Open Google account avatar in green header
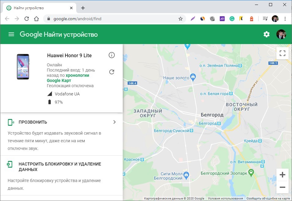The image size is (292, 201). click(281, 34)
